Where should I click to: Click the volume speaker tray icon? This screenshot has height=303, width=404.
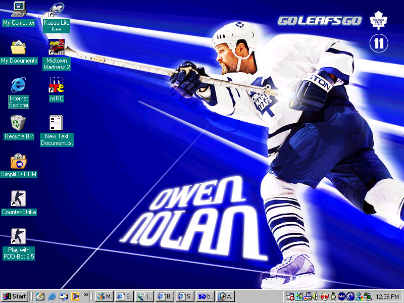point(316,296)
